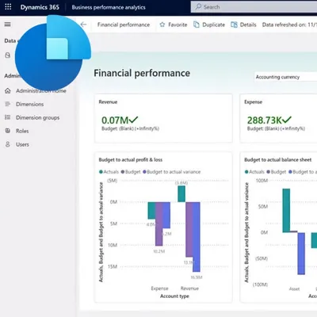This screenshot has width=317, height=317.
Task: Select the Expense KPI card
Action: [x=278, y=118]
